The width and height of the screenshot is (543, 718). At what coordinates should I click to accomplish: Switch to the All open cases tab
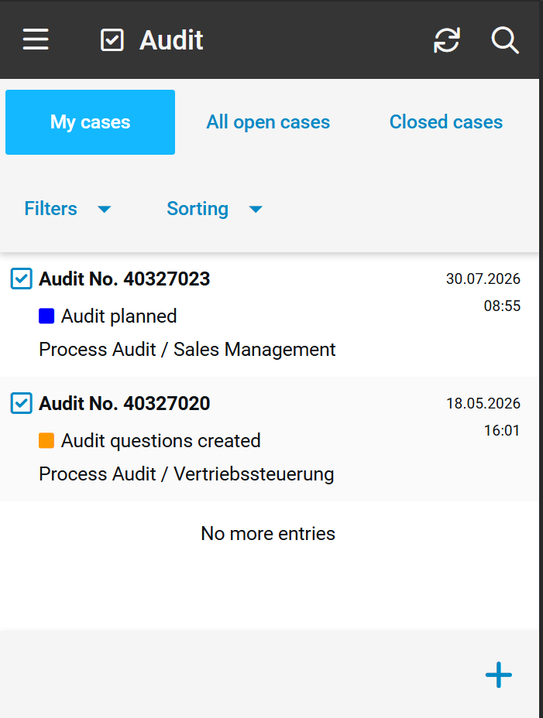(268, 121)
